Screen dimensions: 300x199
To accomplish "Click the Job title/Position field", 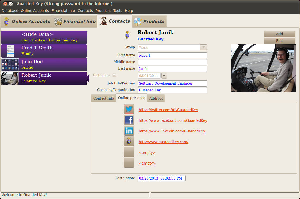I will point(172,83).
